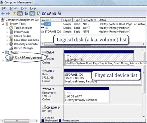This screenshot has height=123, width=147.
Task: Click volume list scroll-left arrow
Action: click(x=42, y=44)
